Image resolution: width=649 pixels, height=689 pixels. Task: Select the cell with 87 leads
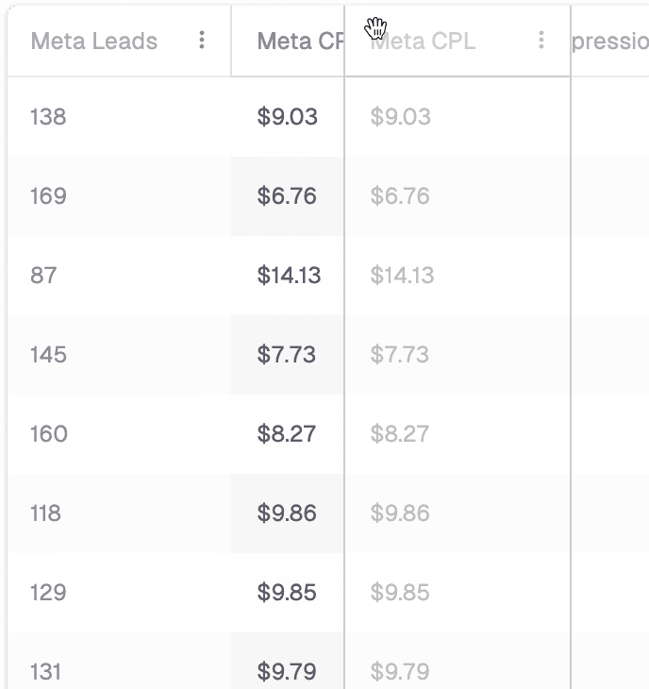pos(43,276)
